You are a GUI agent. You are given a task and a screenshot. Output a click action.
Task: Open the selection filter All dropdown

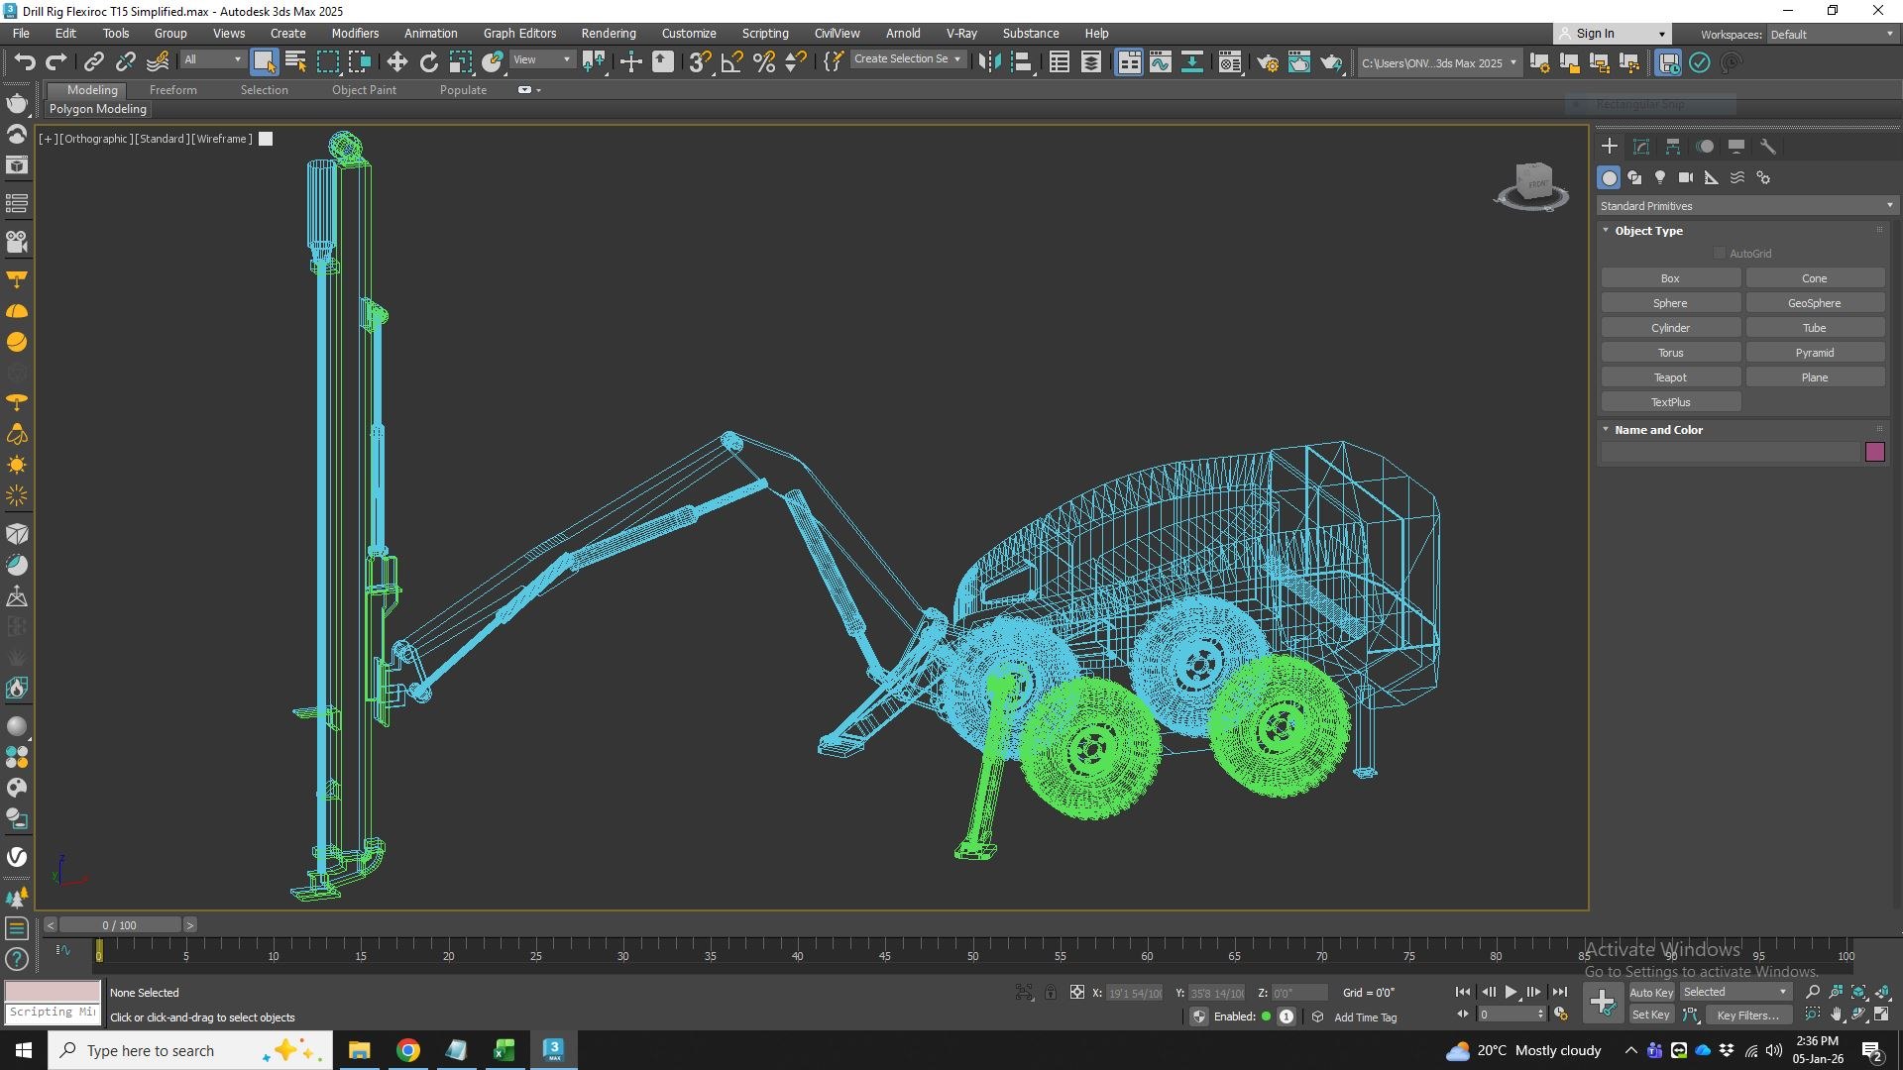(x=212, y=60)
